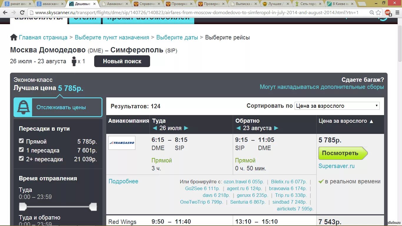
Task: Book via airtickets 7 595р. link
Action: tap(295, 209)
